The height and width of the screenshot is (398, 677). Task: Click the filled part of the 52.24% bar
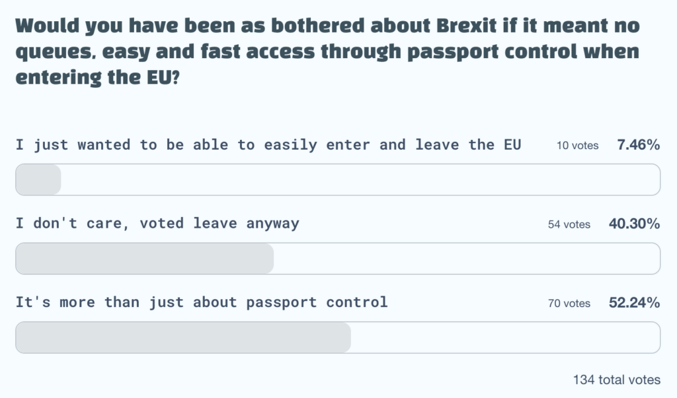point(183,338)
